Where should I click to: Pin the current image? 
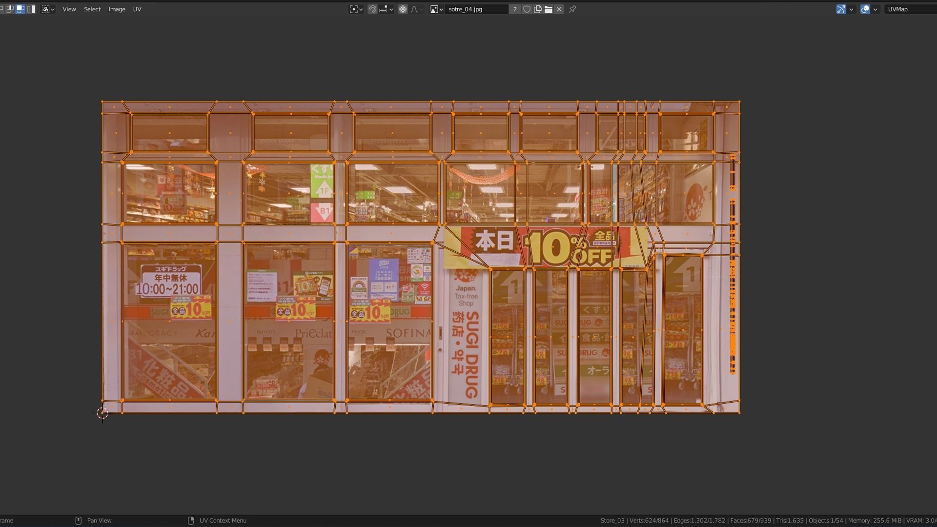[x=572, y=9]
